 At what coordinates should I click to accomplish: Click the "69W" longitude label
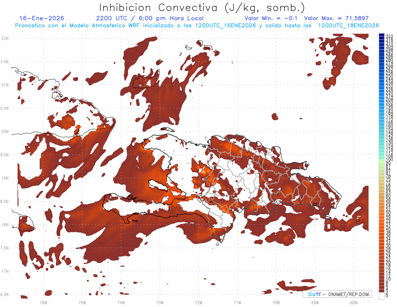(315, 303)
